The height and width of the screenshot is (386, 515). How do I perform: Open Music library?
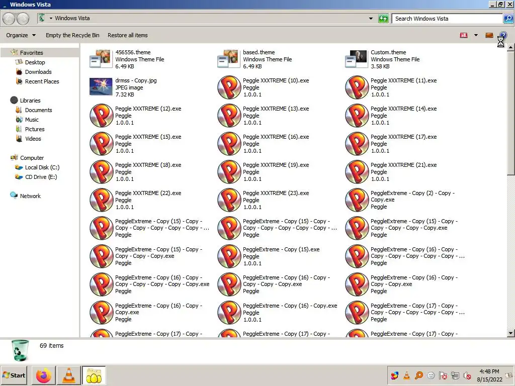point(32,120)
